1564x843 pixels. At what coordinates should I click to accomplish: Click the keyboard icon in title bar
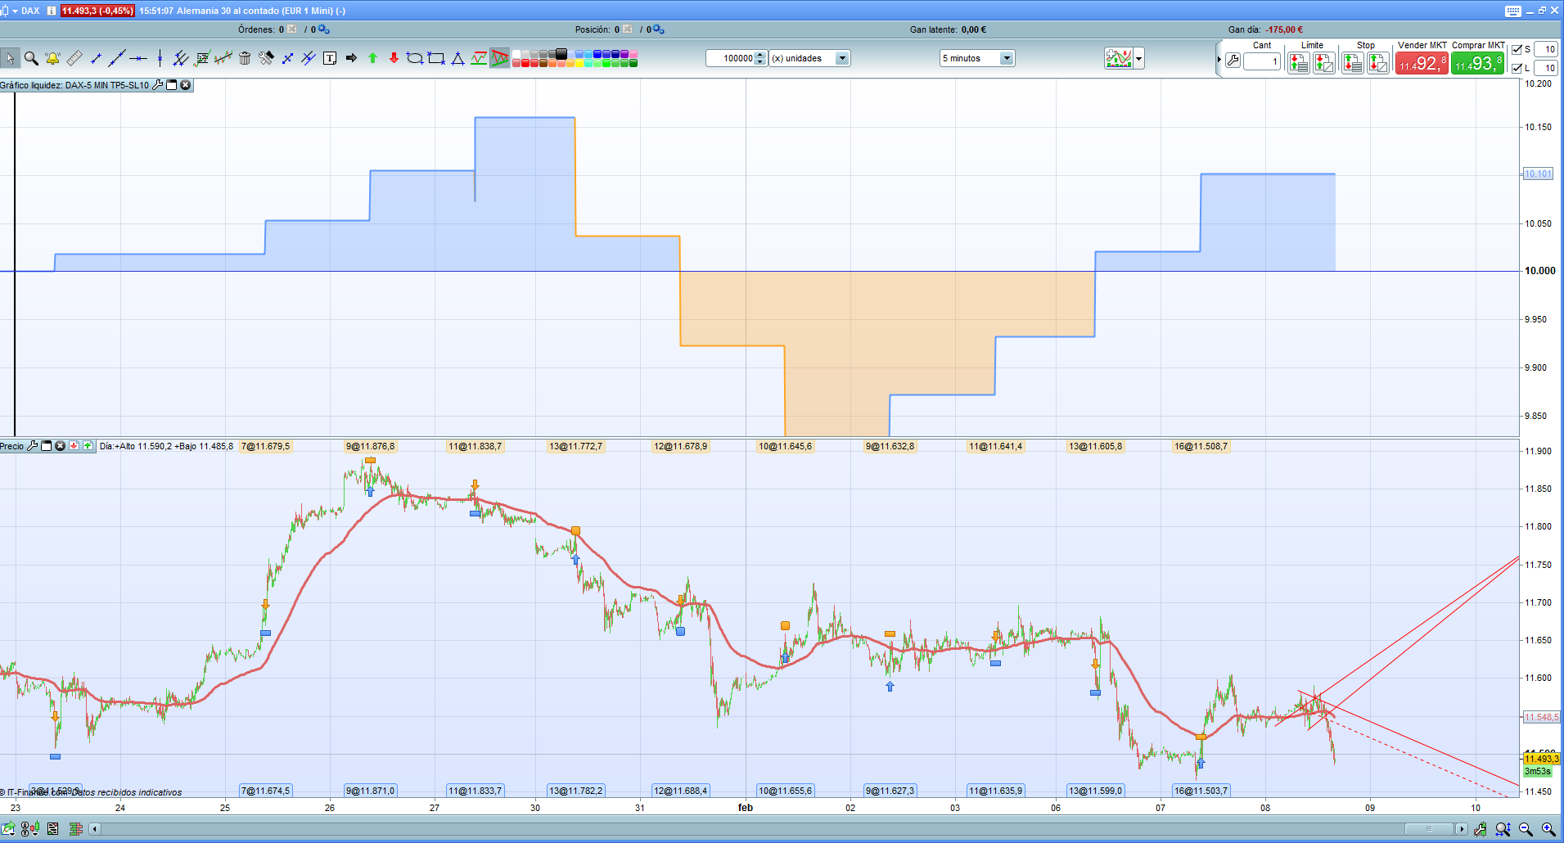(1512, 11)
